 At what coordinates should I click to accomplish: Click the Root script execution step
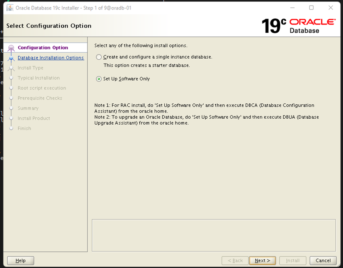pyautogui.click(x=42, y=88)
